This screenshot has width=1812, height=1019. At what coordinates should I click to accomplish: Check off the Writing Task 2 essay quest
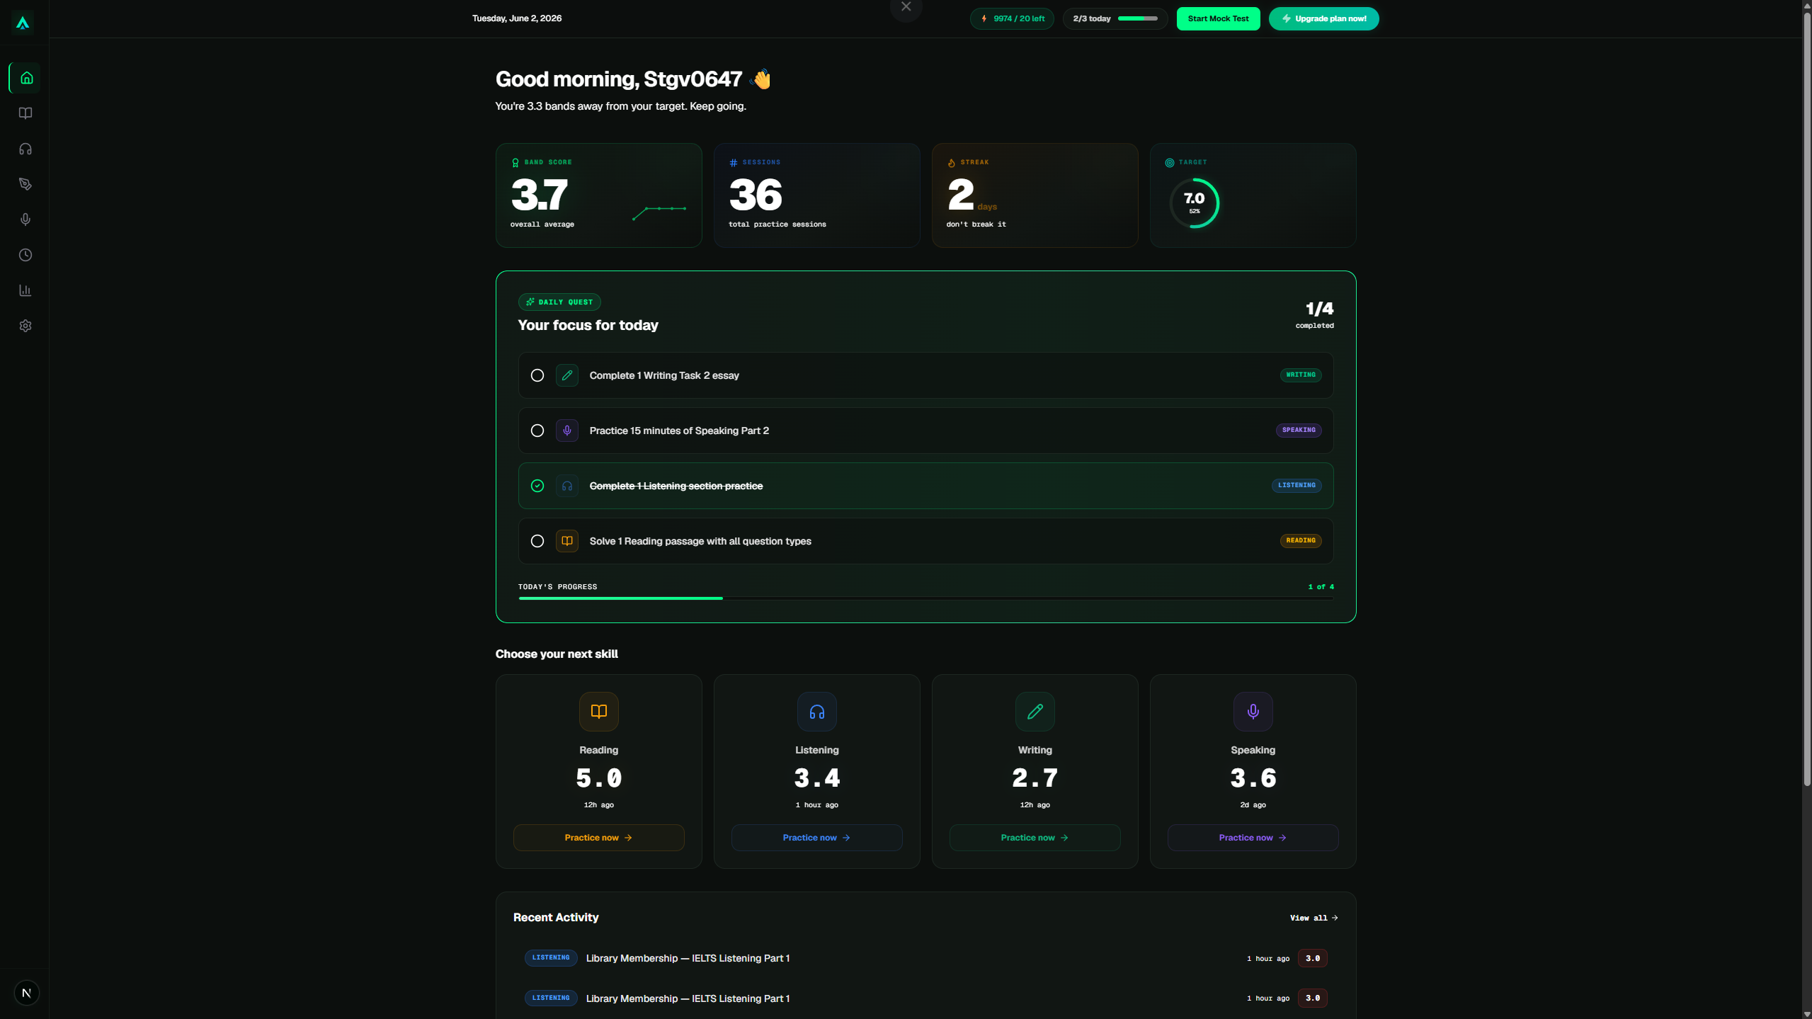click(x=537, y=375)
